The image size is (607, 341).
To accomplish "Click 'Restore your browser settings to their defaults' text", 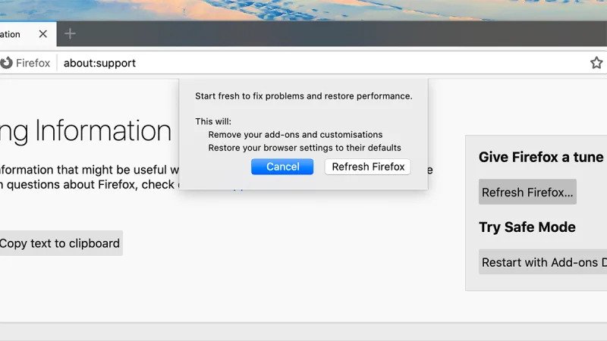I will 305,148.
